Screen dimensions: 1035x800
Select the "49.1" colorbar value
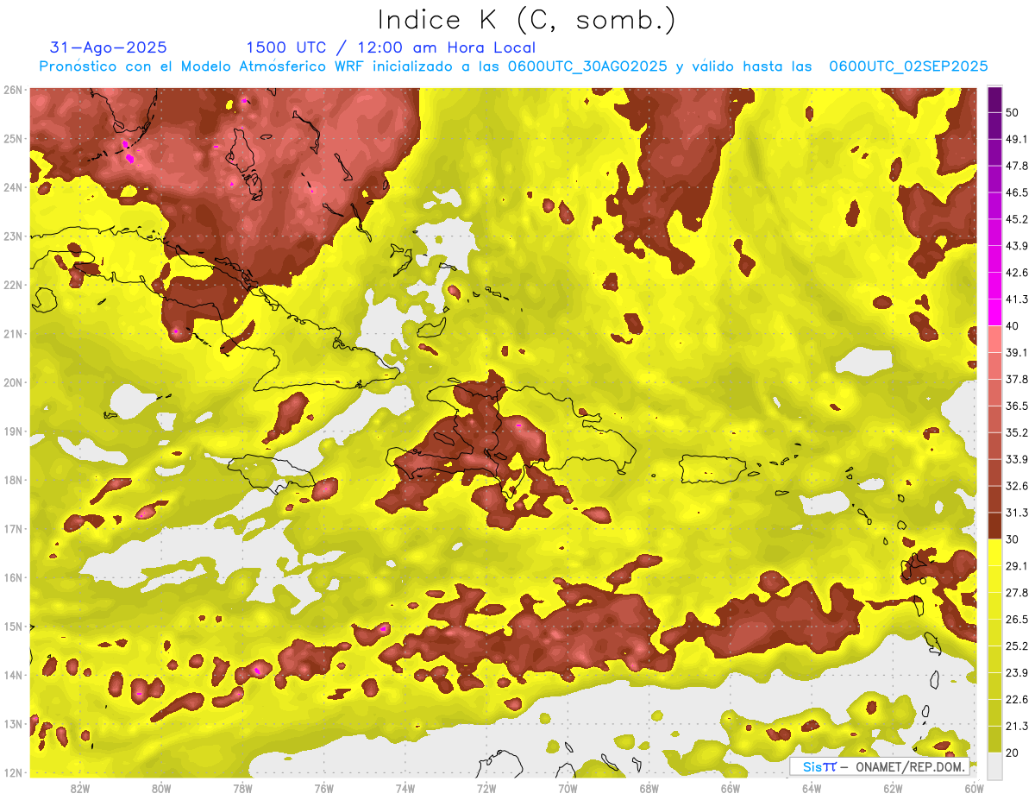click(1016, 139)
